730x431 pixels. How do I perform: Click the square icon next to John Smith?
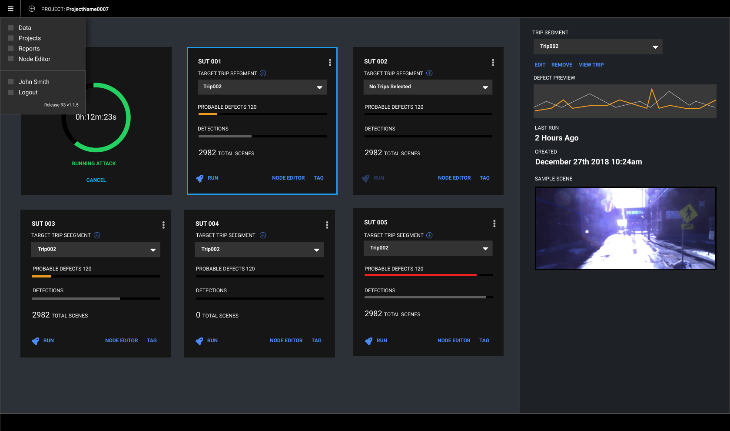click(11, 82)
